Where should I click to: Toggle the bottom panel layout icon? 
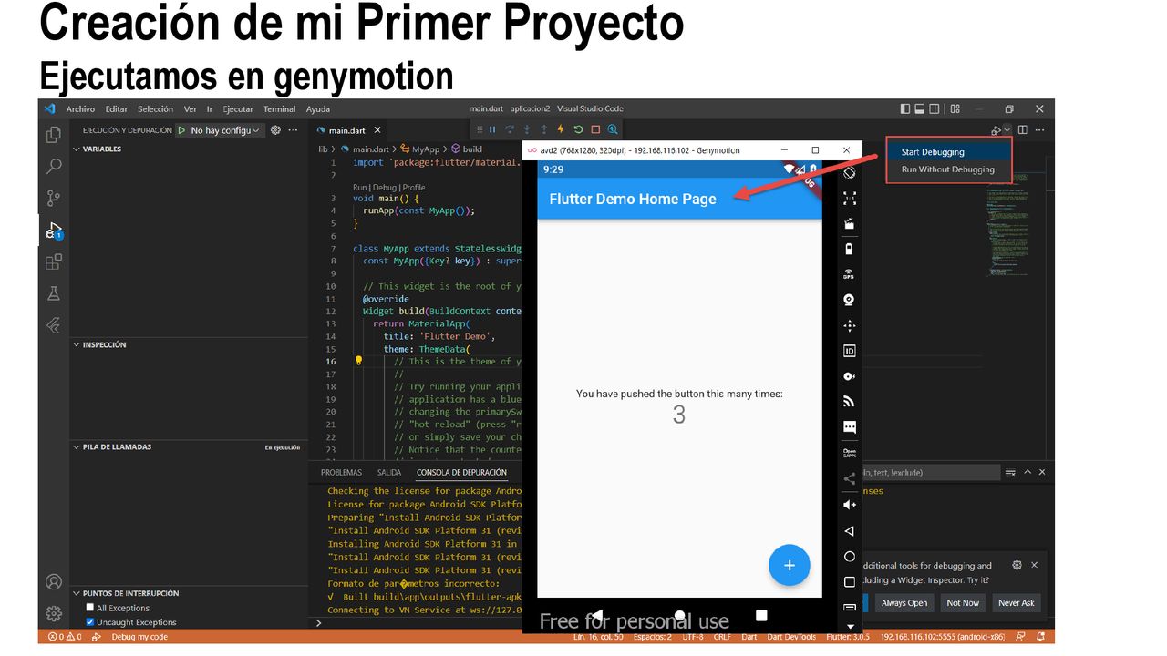(920, 108)
